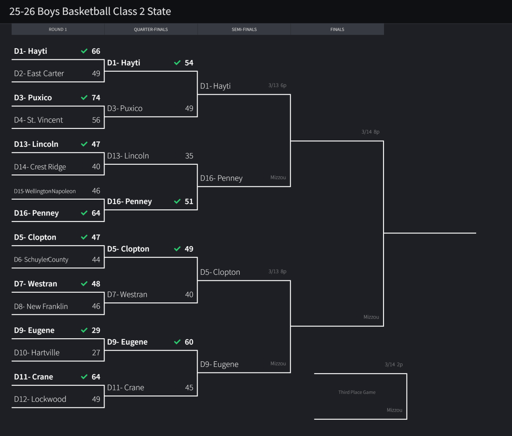Click the quarter-final checkmark beside Eugene's 60
This screenshot has width=512, height=436.
pos(177,342)
